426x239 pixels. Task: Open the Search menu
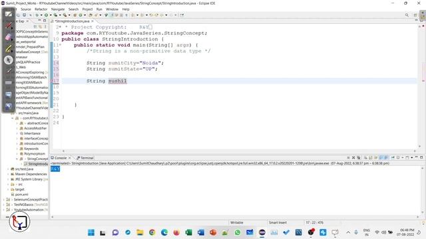pos(73,9)
